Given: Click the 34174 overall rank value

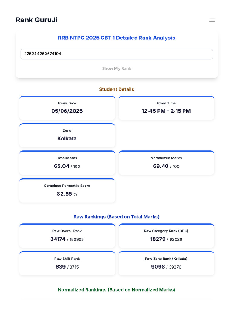Looking at the screenshot, I should pos(58,239).
